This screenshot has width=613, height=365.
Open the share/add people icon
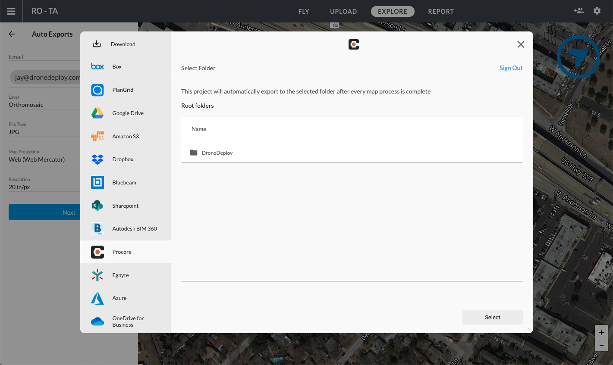pyautogui.click(x=578, y=11)
